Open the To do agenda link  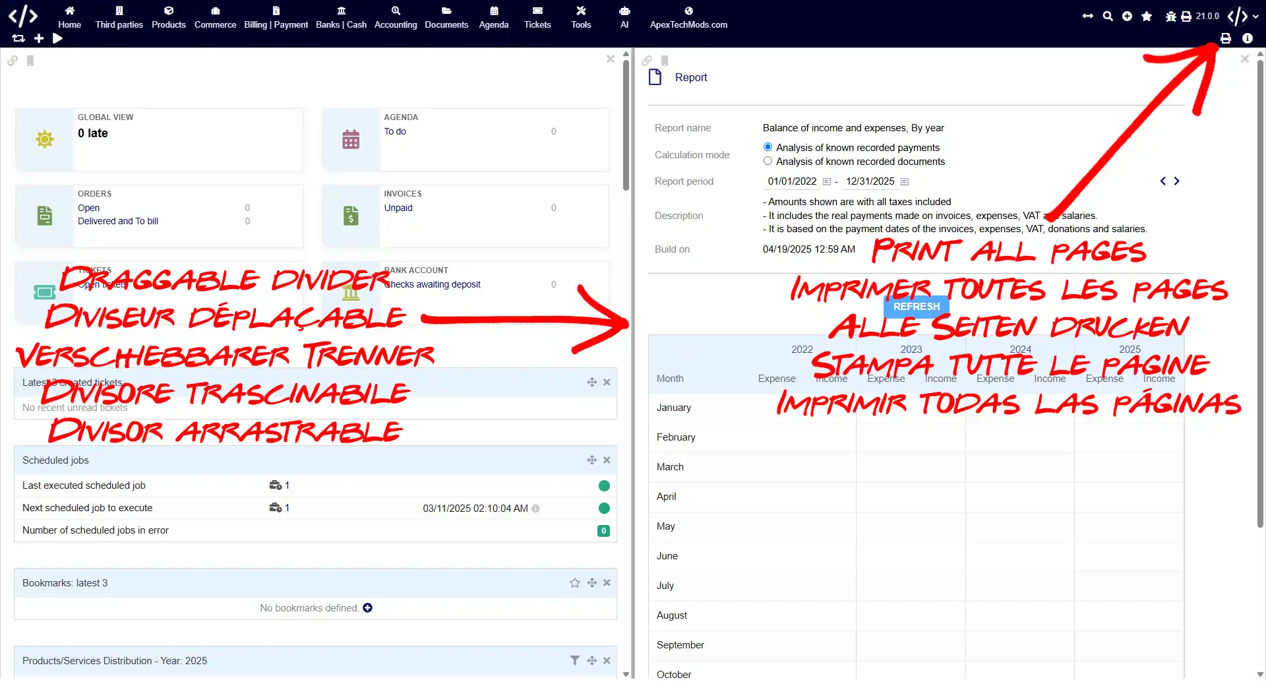(x=395, y=131)
